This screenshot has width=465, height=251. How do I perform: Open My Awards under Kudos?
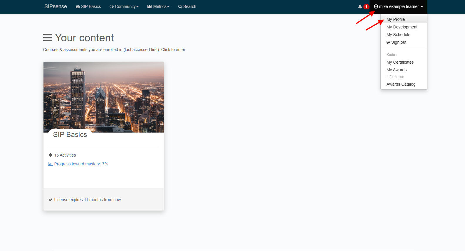pos(404,70)
